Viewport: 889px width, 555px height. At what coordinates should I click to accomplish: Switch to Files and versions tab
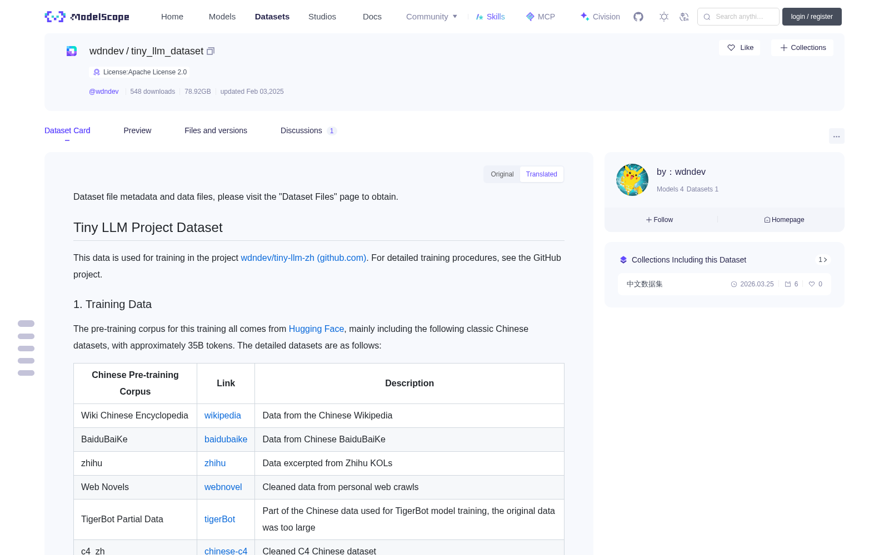216,130
